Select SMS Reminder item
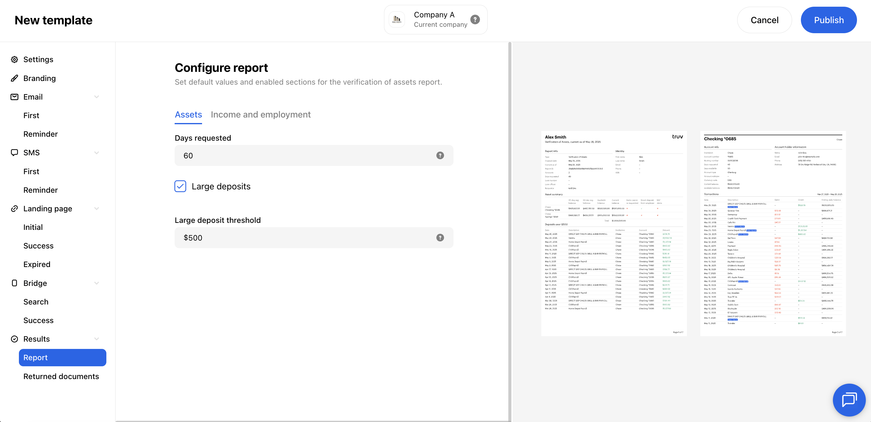The width and height of the screenshot is (871, 422). (41, 190)
